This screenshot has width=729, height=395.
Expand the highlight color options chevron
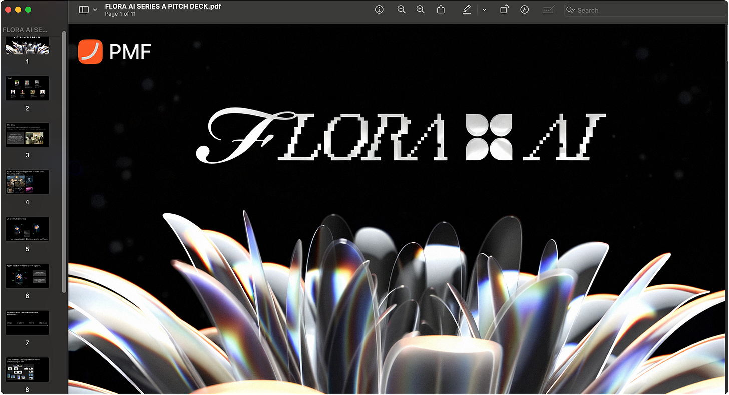(x=484, y=10)
